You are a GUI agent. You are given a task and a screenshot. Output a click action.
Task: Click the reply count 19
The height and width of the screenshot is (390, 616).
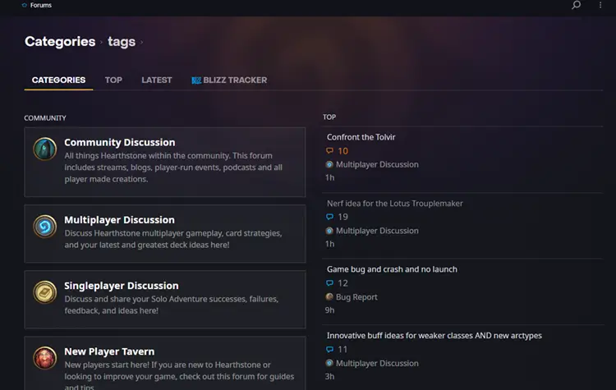tap(343, 217)
